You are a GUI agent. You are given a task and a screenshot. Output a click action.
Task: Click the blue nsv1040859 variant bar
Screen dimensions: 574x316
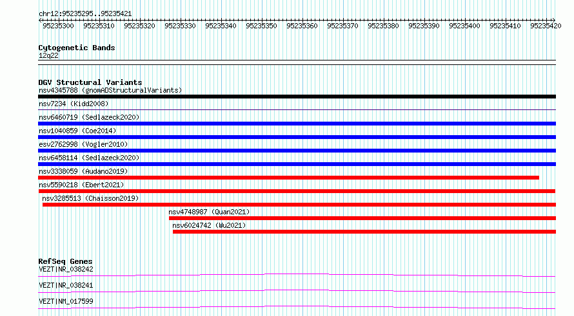point(297,137)
